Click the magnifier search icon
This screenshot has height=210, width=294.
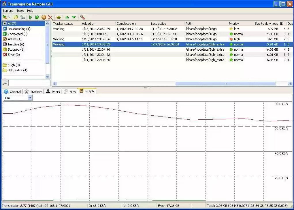(x=5, y=83)
